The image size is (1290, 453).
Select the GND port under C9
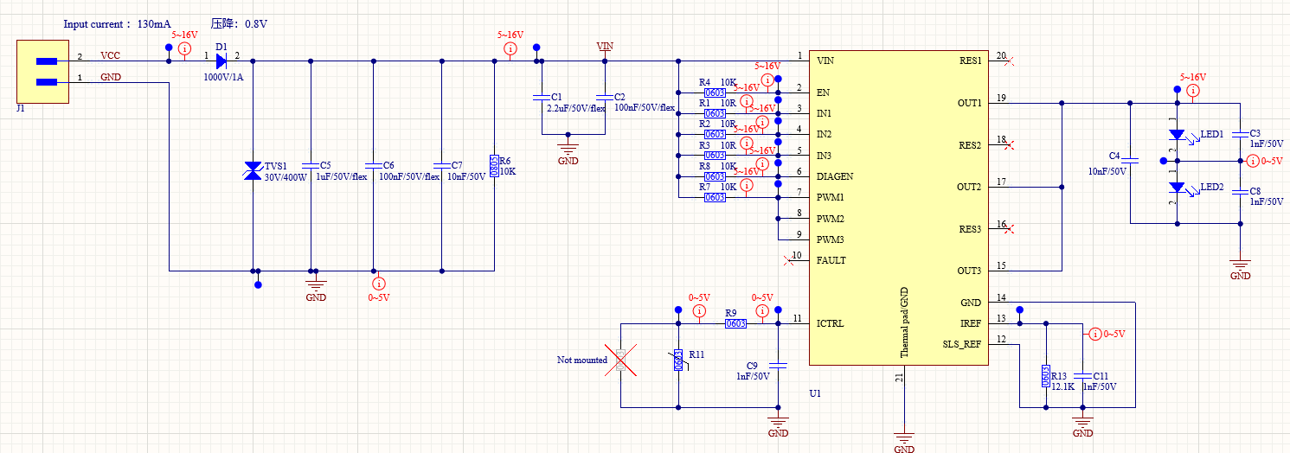point(778,425)
